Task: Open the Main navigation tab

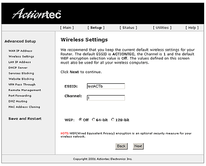Action: 67,27
